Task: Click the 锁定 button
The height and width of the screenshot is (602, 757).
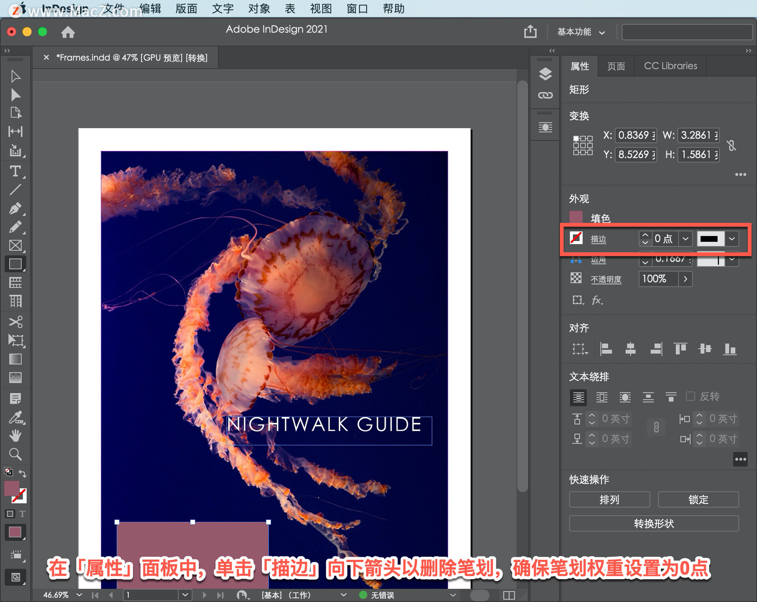Action: [698, 499]
